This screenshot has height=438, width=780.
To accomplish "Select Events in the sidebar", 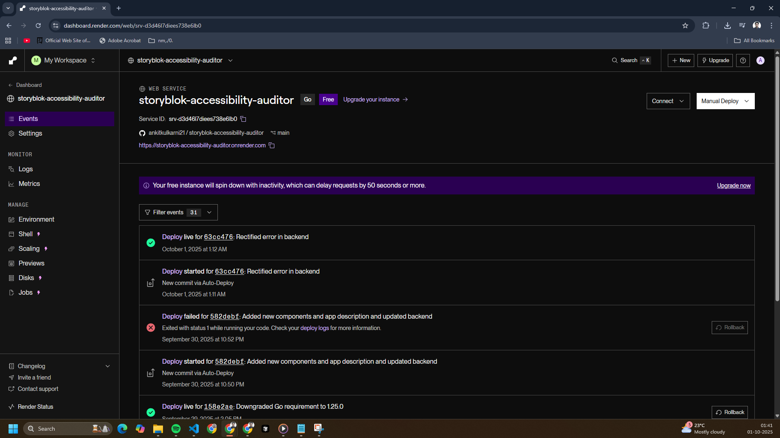I will pyautogui.click(x=59, y=119).
